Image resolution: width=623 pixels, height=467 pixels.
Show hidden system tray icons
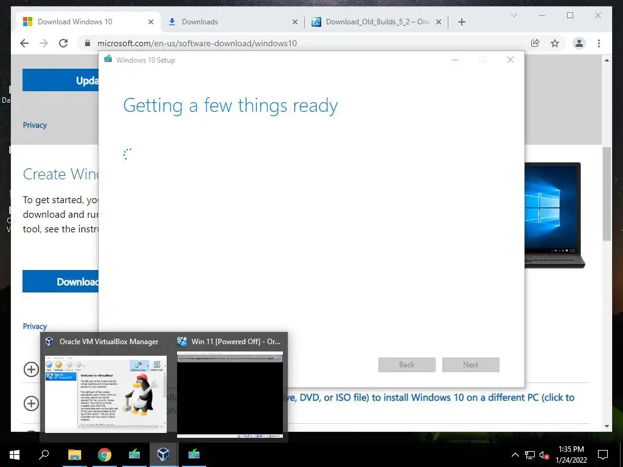[x=515, y=455]
